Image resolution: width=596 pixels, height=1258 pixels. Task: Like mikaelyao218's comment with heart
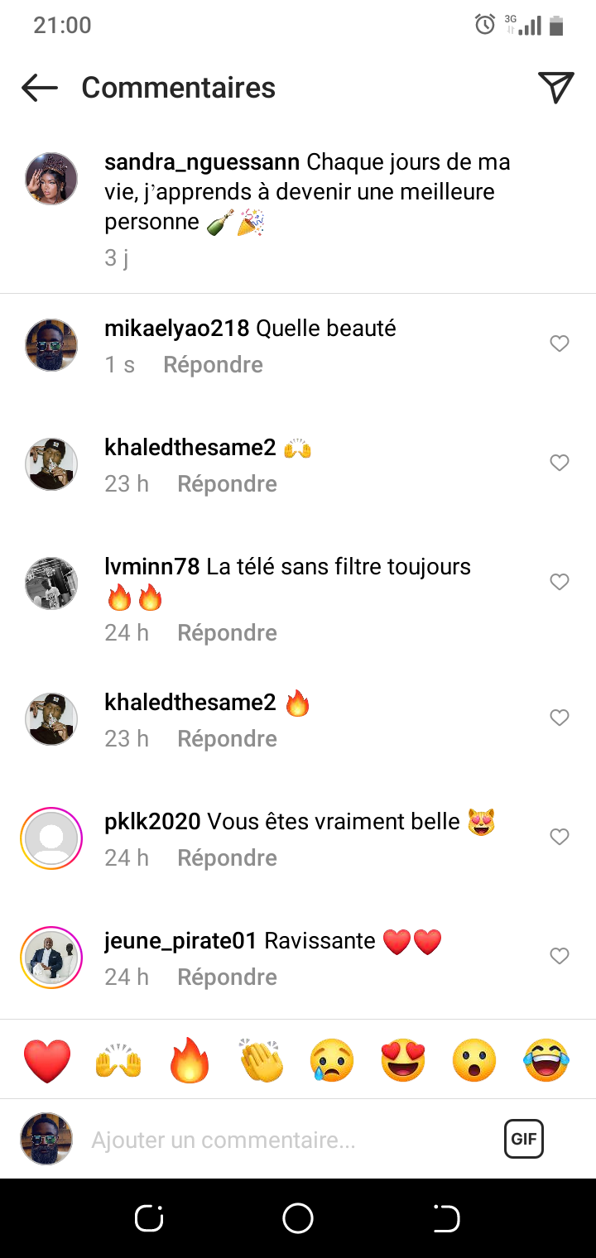pos(560,343)
